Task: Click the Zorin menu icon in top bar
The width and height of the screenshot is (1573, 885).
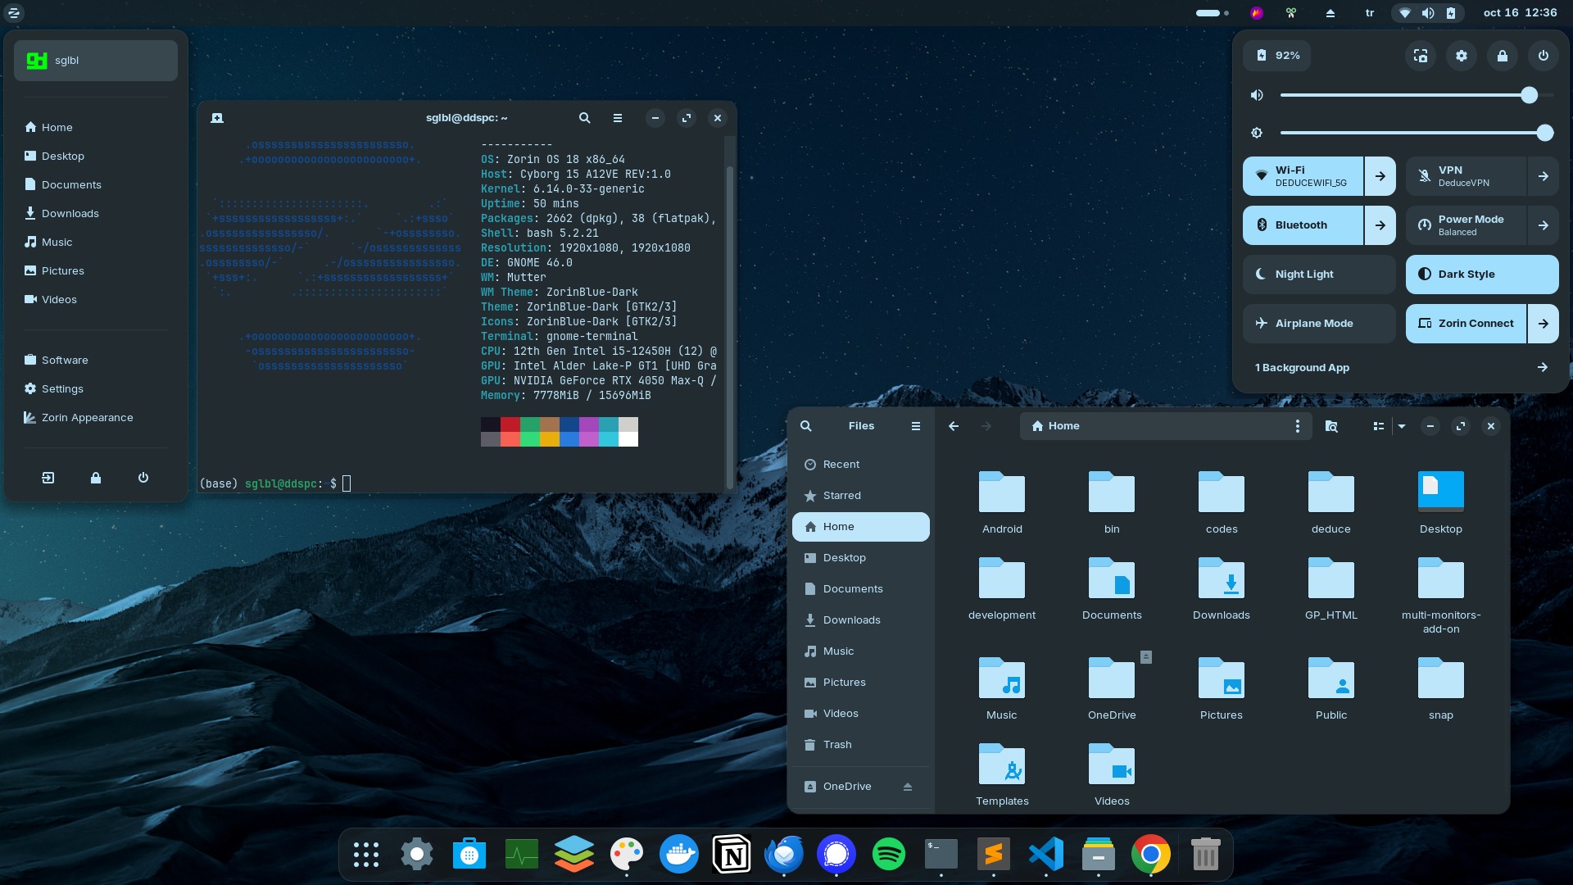Action: pyautogui.click(x=14, y=12)
